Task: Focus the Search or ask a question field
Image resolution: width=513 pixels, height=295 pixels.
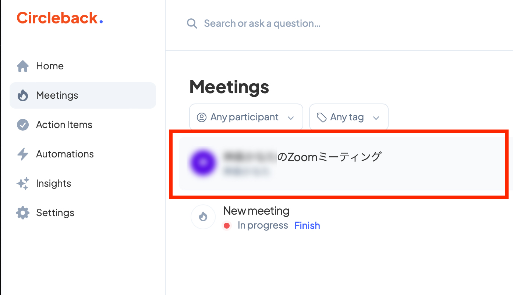Action: point(262,24)
